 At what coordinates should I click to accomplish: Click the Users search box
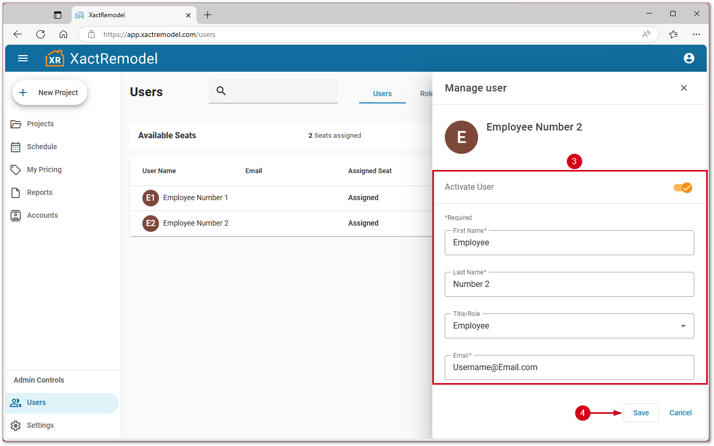[273, 91]
